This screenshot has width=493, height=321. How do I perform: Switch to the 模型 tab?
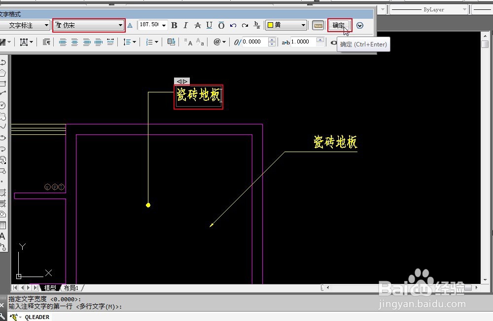coord(50,287)
